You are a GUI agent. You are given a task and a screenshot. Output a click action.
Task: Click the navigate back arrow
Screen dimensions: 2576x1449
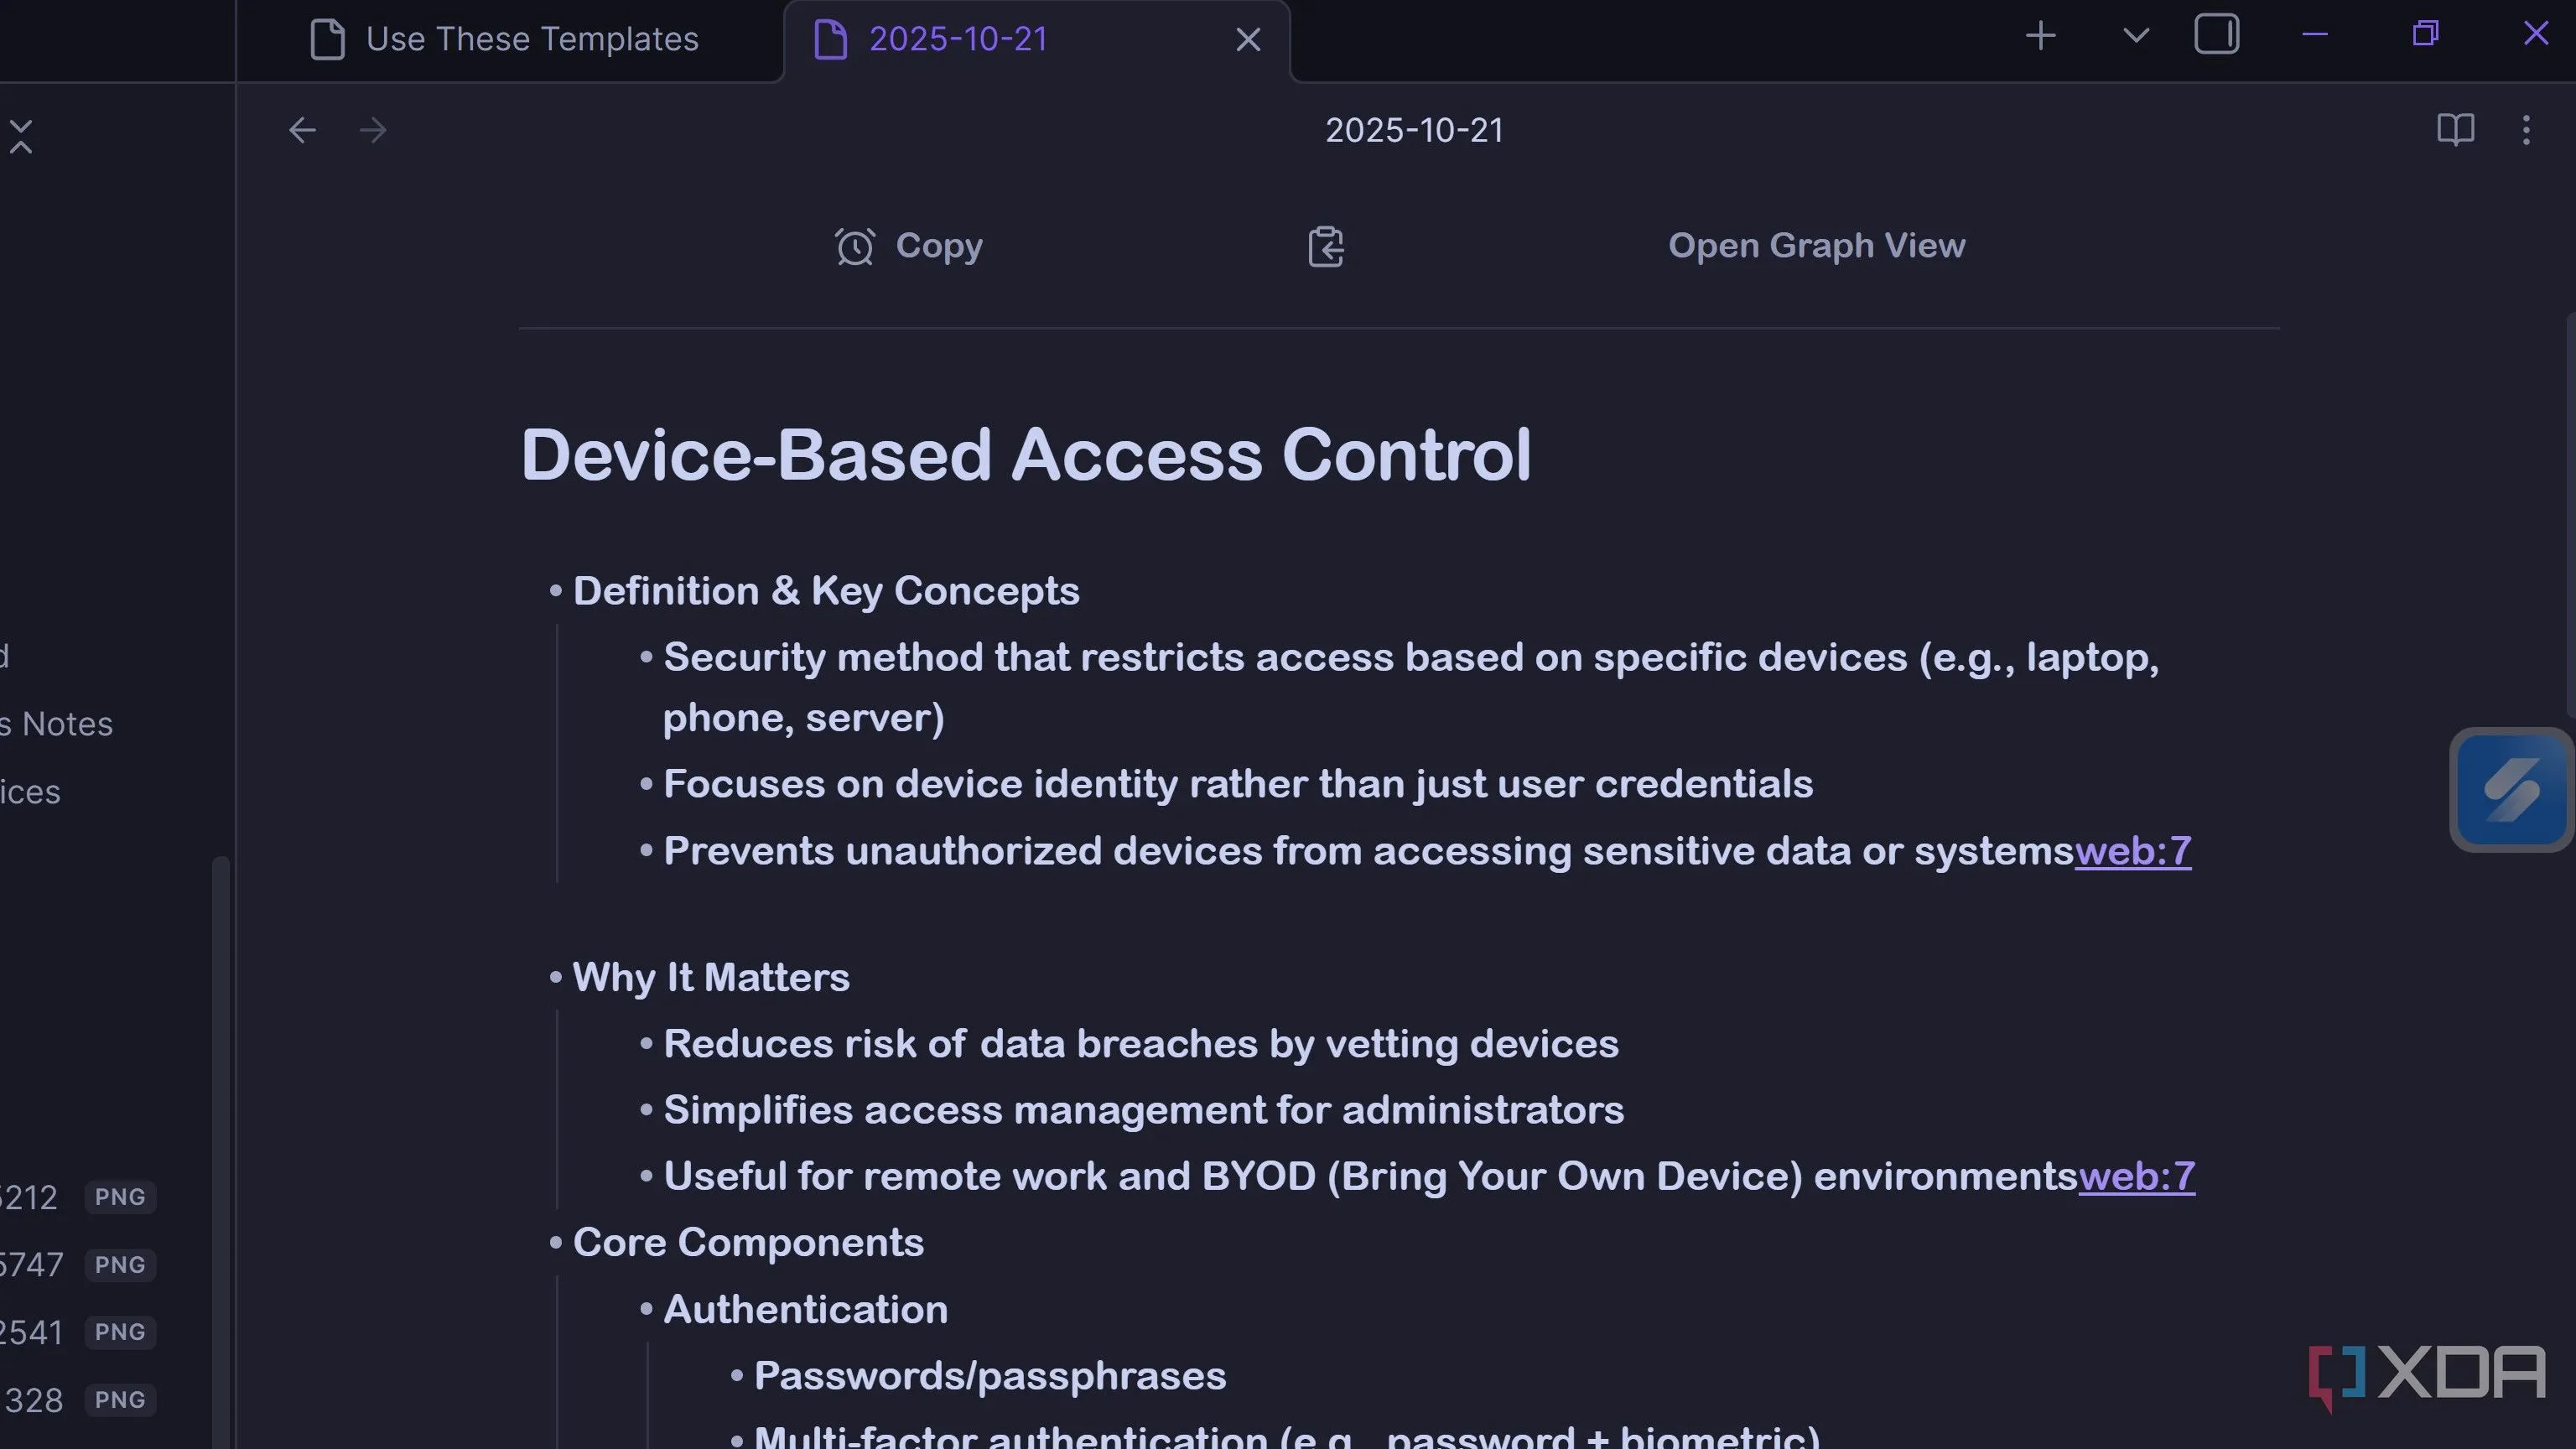click(302, 130)
